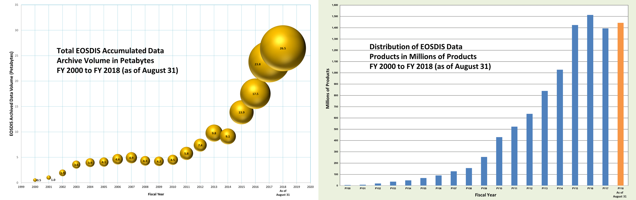Select the FY05 bar
636x200 pixels.
coord(423,182)
